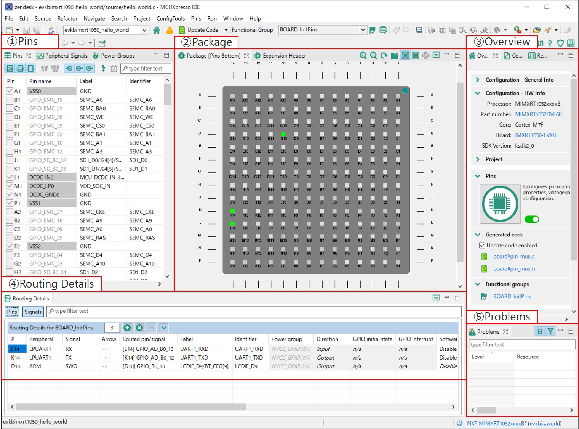Click the pin filter text field

point(146,69)
